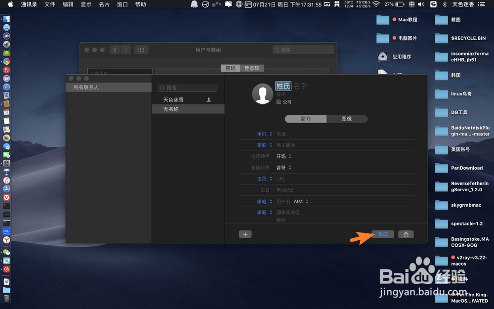
Task: Click 密码 tab in 用户与群组 window
Action: click(x=231, y=68)
